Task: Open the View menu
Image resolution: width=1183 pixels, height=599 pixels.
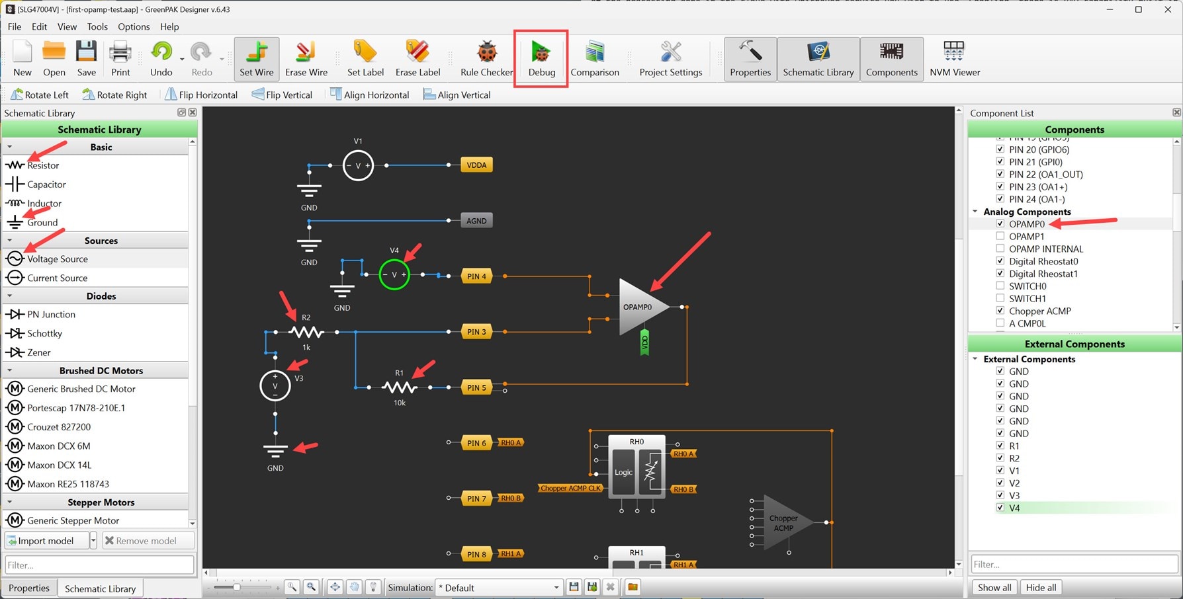Action: coord(67,26)
